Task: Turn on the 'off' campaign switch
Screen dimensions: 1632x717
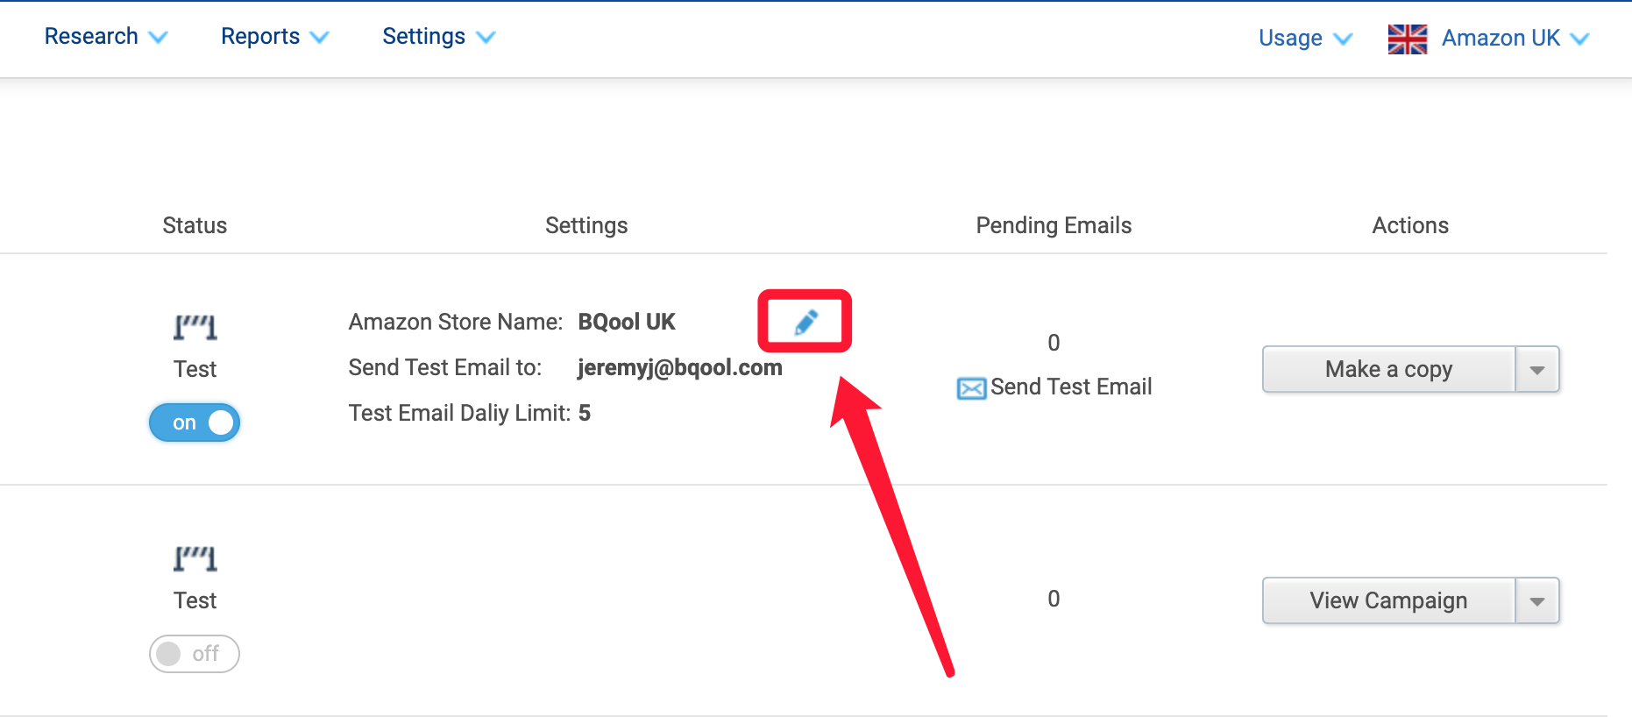Action: coord(195,654)
